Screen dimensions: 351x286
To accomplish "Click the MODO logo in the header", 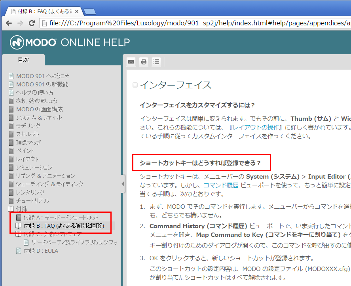I will [x=33, y=42].
